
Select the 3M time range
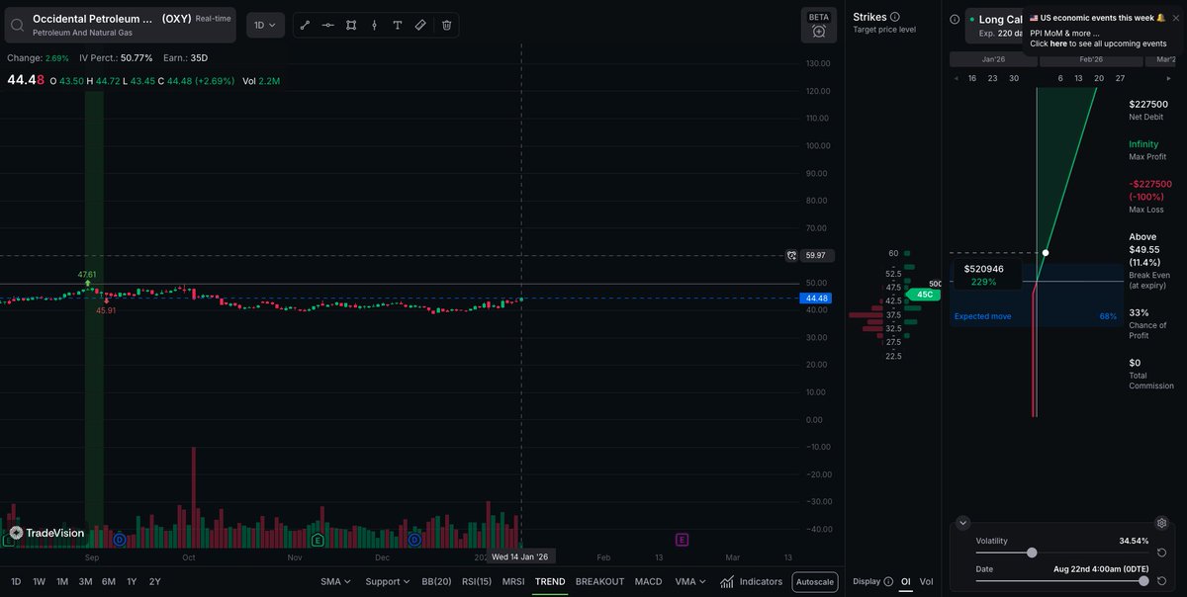point(85,581)
